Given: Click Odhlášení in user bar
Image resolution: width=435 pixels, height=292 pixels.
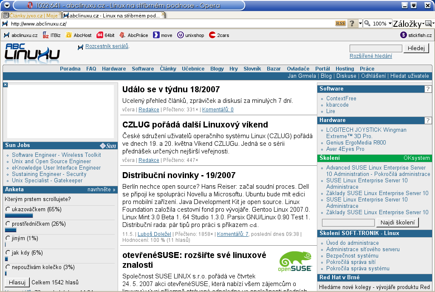Looking at the screenshot, I should coord(373,76).
